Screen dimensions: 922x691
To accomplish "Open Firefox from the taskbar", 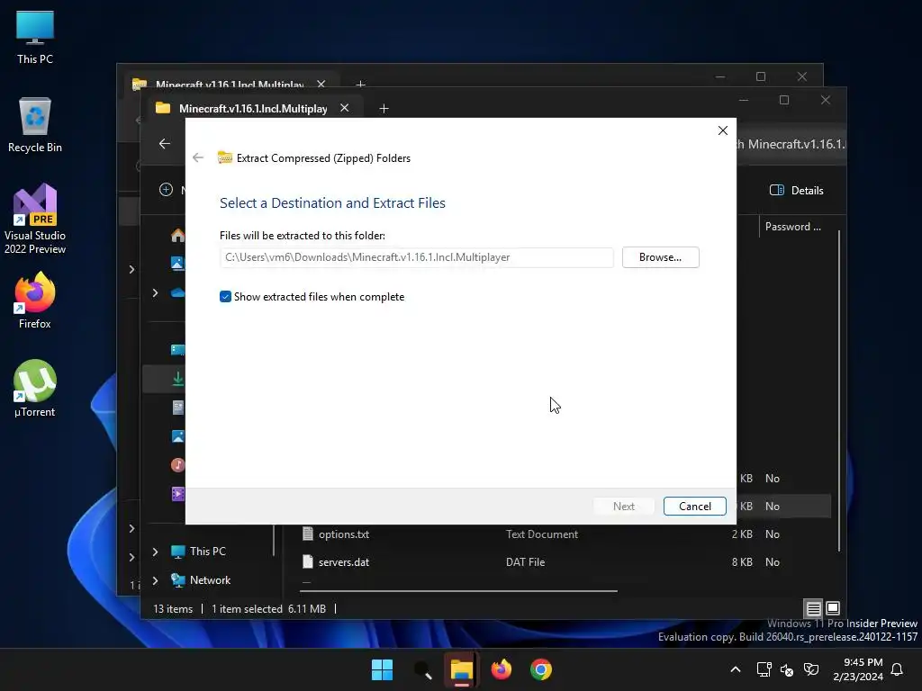I will (501, 669).
